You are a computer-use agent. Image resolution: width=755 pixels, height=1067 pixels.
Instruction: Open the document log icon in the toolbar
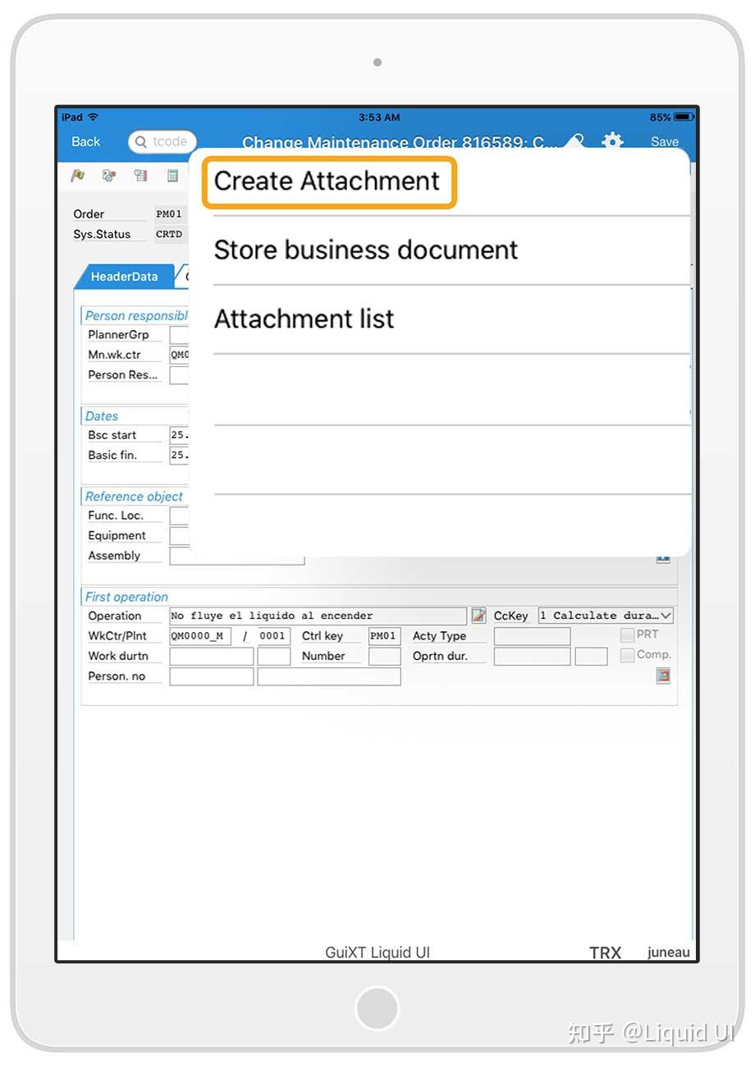140,176
